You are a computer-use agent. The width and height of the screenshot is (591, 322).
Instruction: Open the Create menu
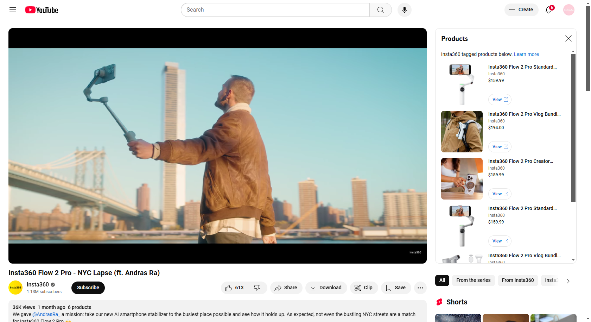tap(521, 10)
